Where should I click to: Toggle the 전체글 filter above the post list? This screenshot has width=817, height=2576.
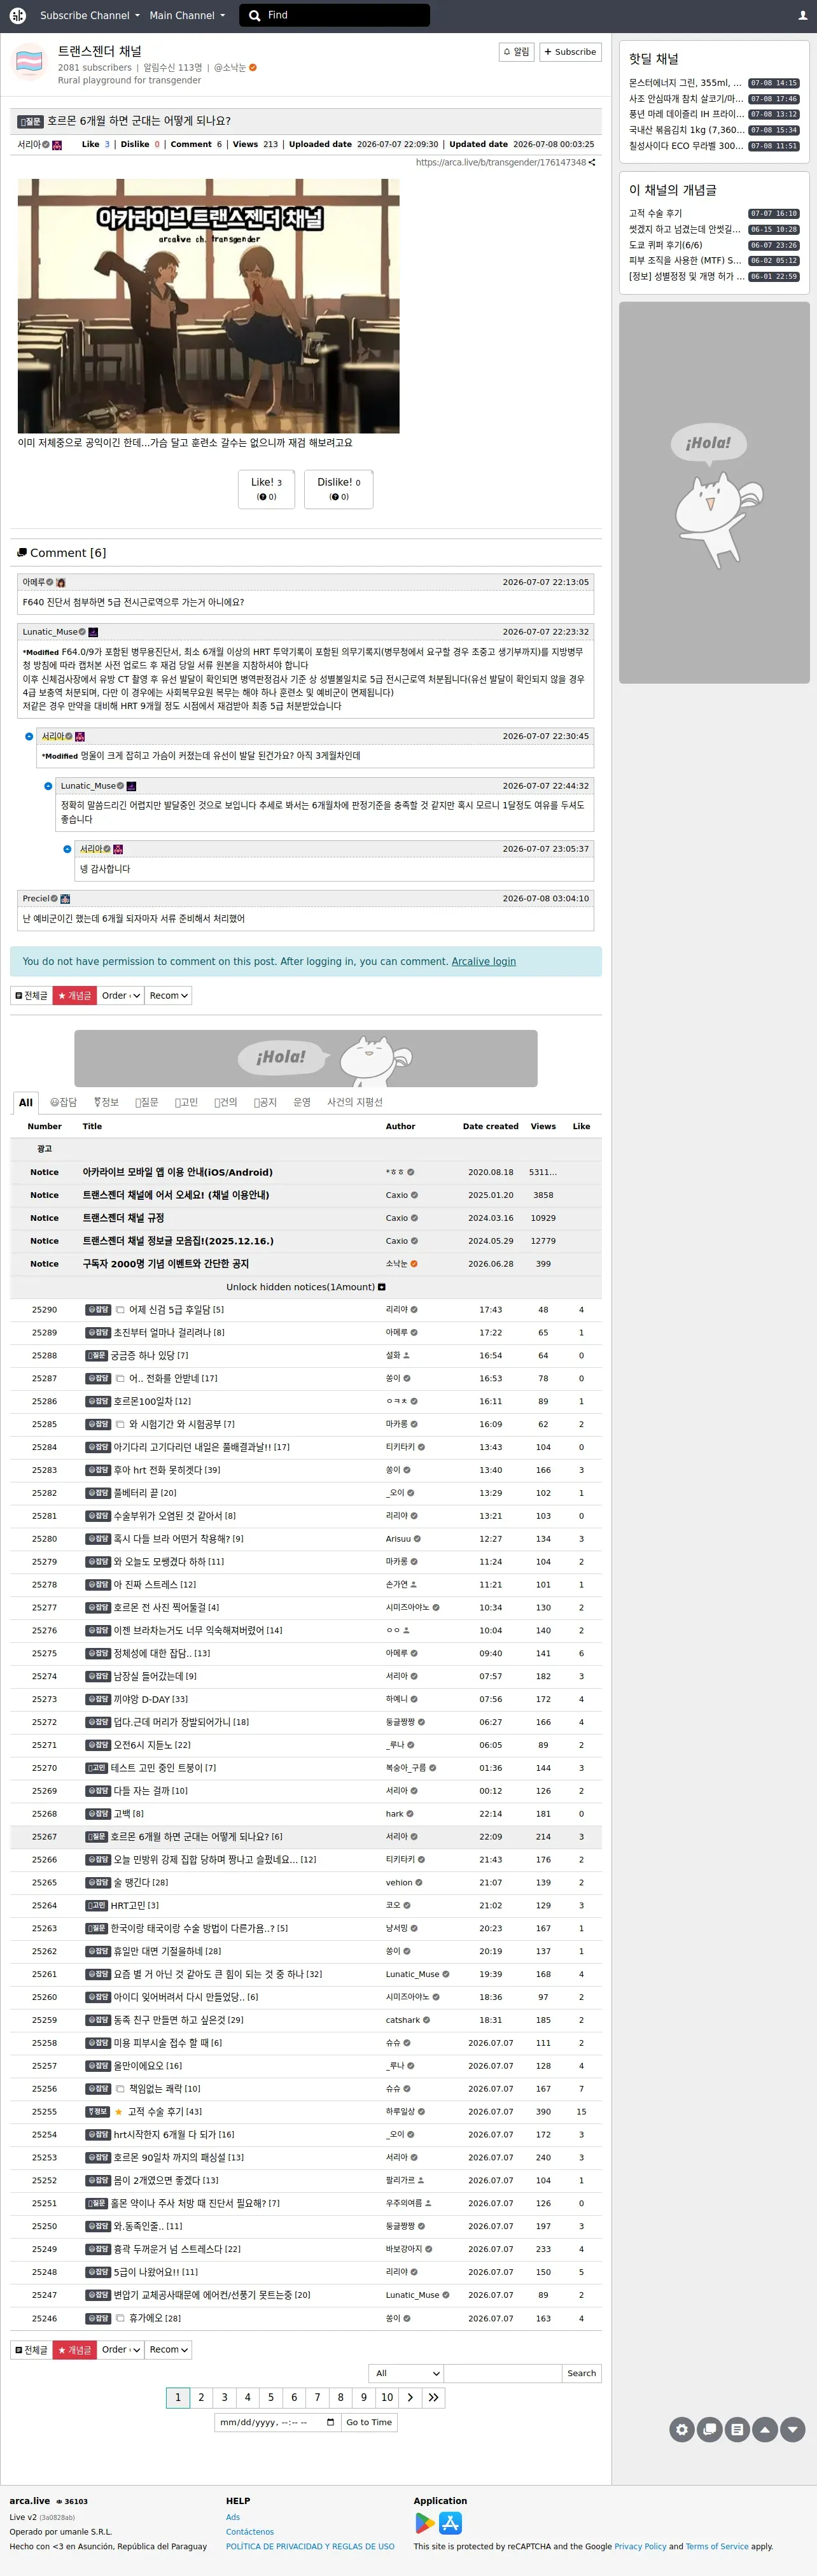coord(31,996)
